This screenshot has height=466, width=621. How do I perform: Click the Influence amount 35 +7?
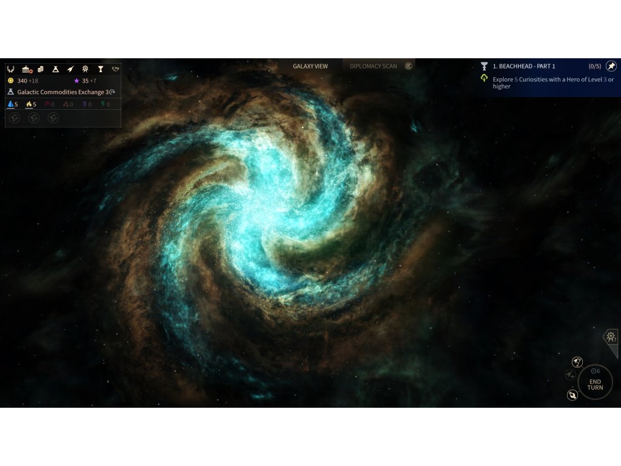point(89,81)
